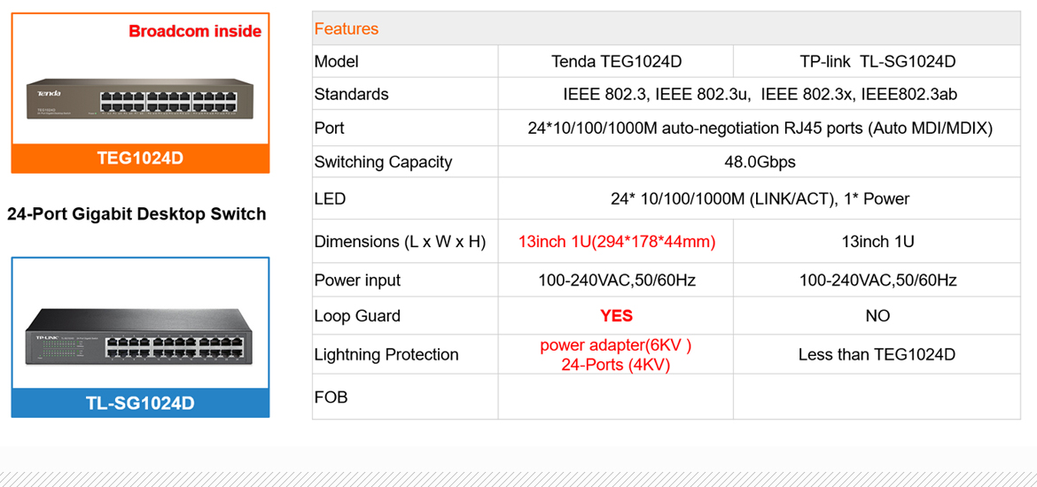The width and height of the screenshot is (1037, 487).
Task: Click the TP-Link TL-SG1024D switch product image
Action: click(x=140, y=333)
